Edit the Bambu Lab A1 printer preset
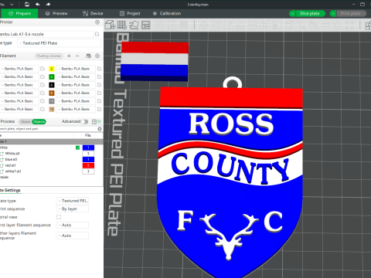Screen dimensions: 371x278 [97, 34]
